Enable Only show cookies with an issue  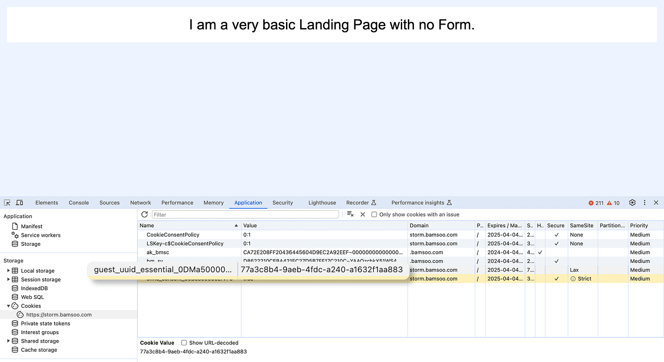coord(374,214)
